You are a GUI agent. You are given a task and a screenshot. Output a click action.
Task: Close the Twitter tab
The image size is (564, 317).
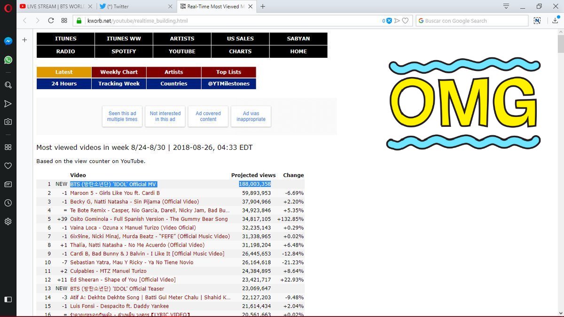coord(170,7)
